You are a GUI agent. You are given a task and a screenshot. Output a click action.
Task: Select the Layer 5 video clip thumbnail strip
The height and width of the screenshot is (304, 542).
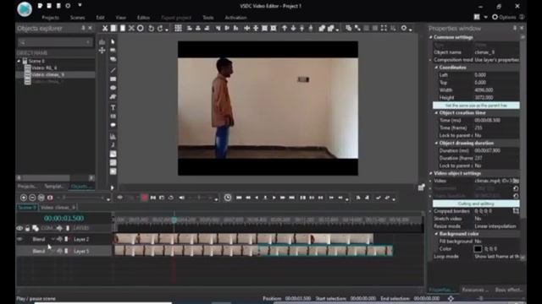point(253,251)
